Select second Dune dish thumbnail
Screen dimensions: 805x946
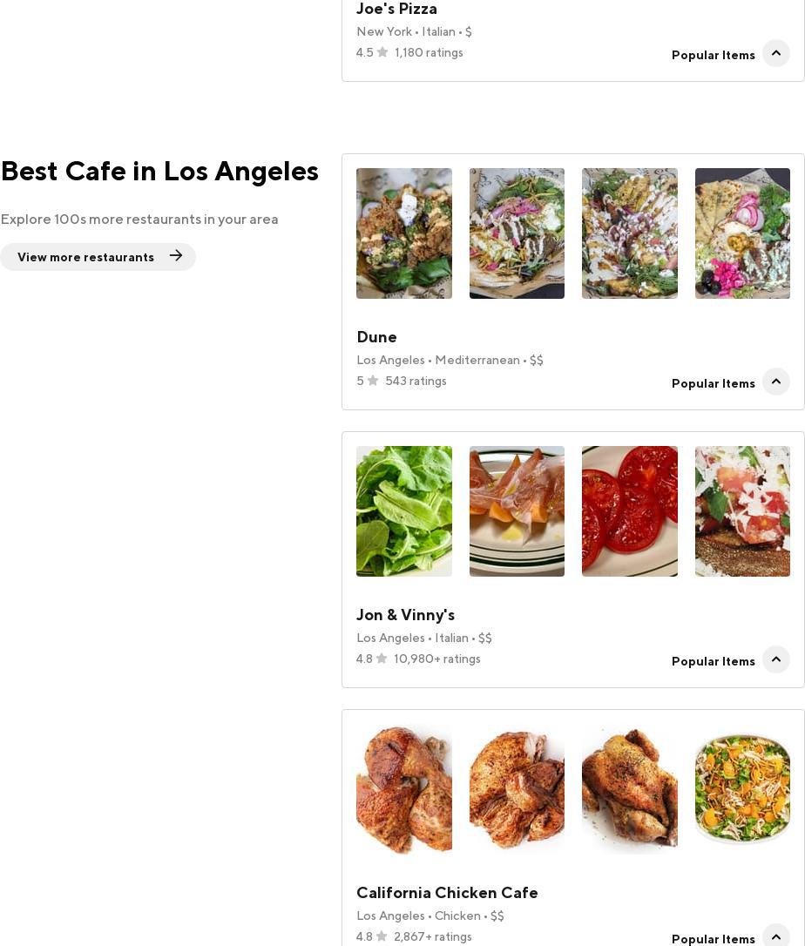(517, 233)
